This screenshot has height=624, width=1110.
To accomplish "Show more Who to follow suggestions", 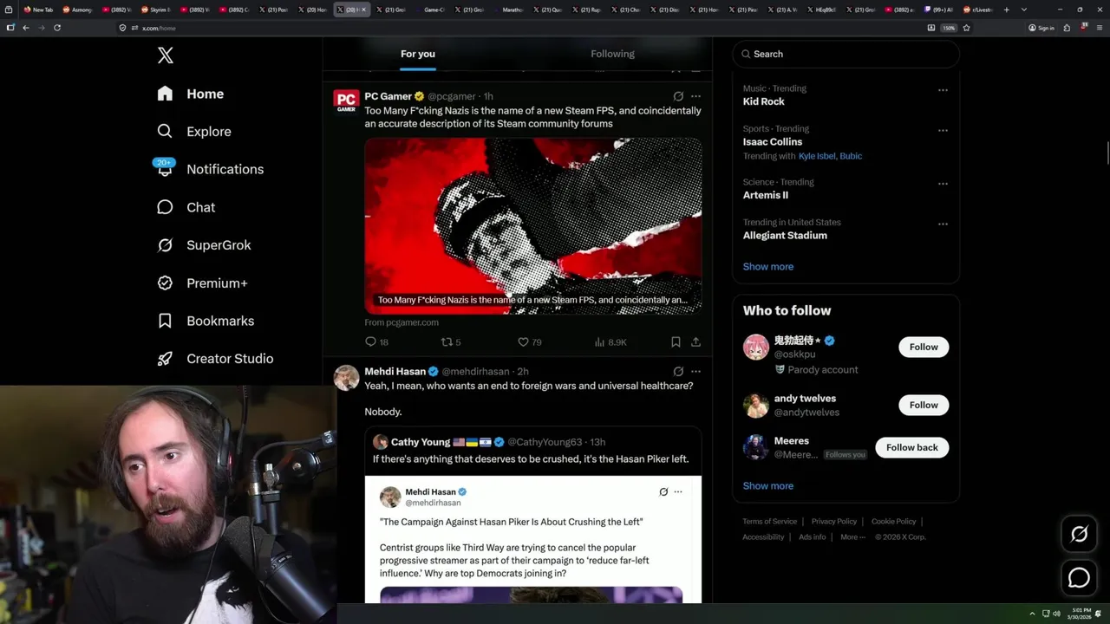I will point(768,486).
